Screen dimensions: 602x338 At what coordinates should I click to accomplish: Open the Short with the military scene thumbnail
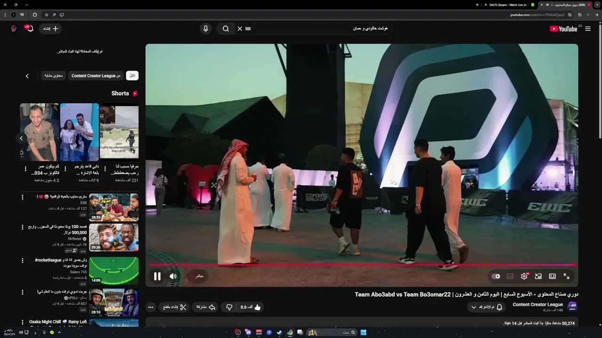click(x=119, y=131)
